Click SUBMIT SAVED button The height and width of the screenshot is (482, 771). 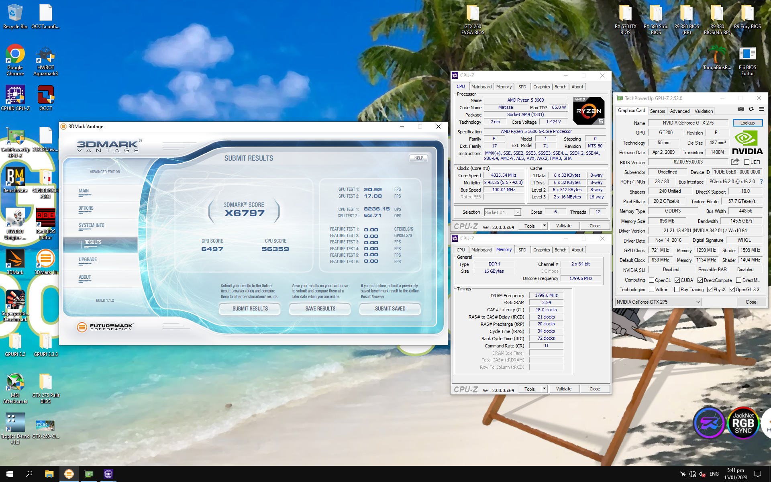tap(390, 308)
